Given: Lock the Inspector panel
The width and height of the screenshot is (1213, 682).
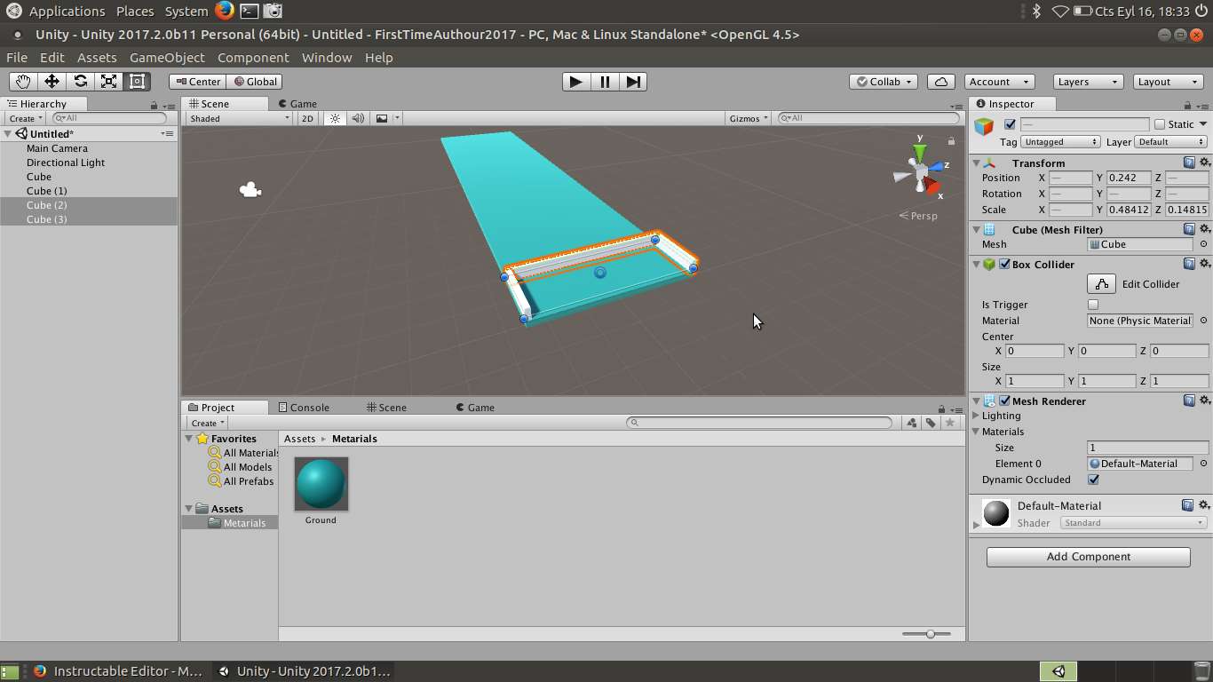Looking at the screenshot, I should 1187,105.
